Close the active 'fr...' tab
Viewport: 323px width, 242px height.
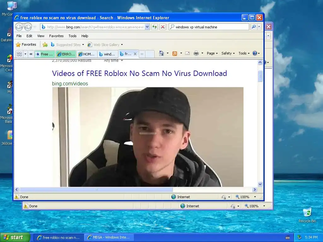[x=135, y=54]
